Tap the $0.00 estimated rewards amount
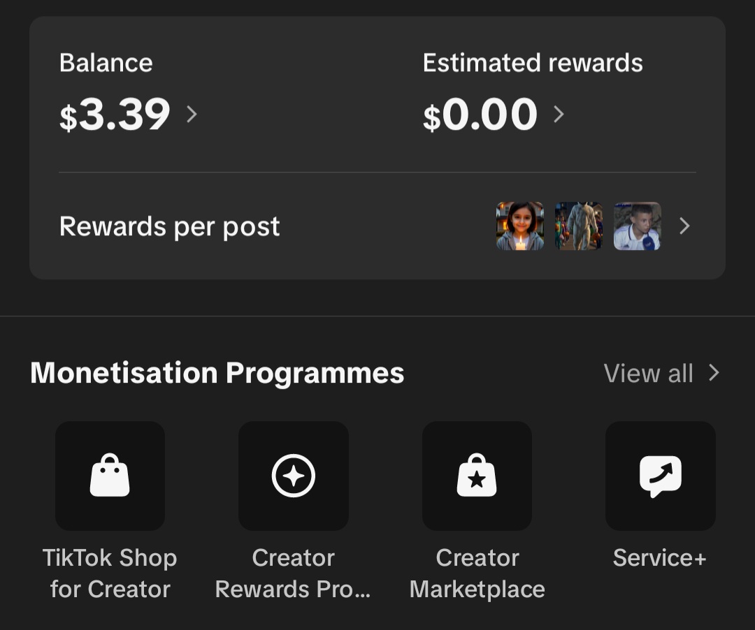This screenshot has height=630, width=755. pyautogui.click(x=480, y=115)
